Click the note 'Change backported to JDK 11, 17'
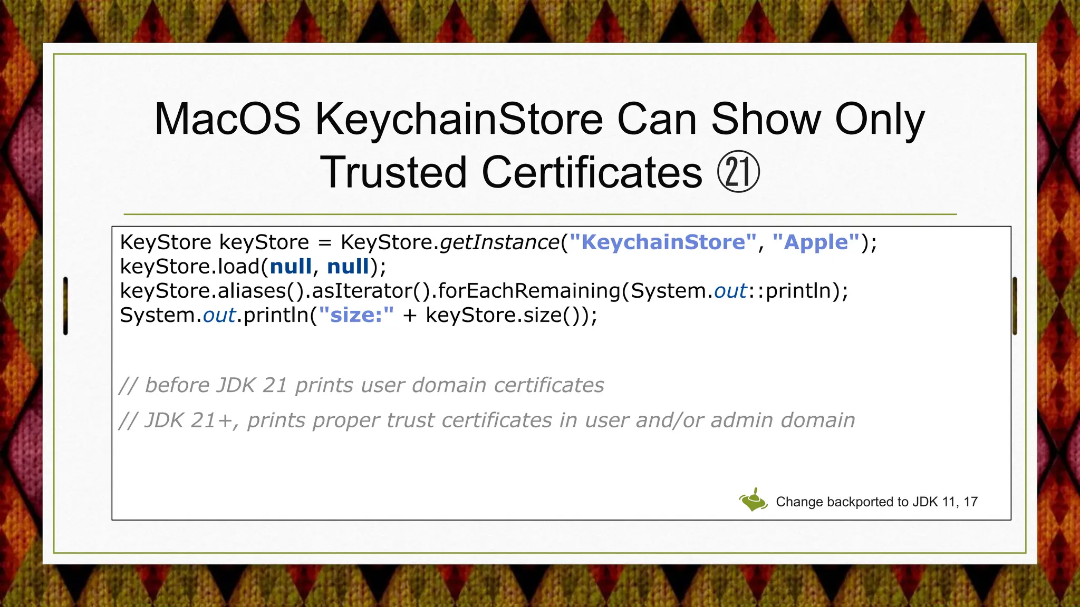This screenshot has width=1080, height=607. (877, 502)
